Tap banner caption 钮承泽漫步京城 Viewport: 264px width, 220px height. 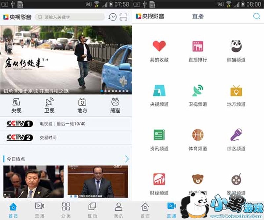pos(36,91)
